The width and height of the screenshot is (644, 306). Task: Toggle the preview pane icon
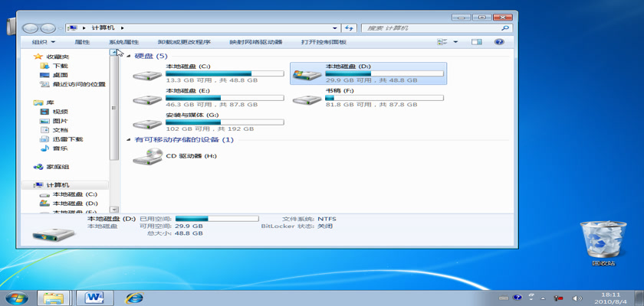point(476,42)
